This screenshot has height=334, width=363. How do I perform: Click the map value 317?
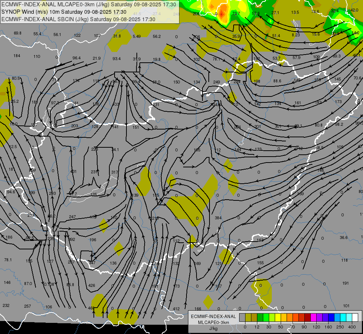(115, 172)
